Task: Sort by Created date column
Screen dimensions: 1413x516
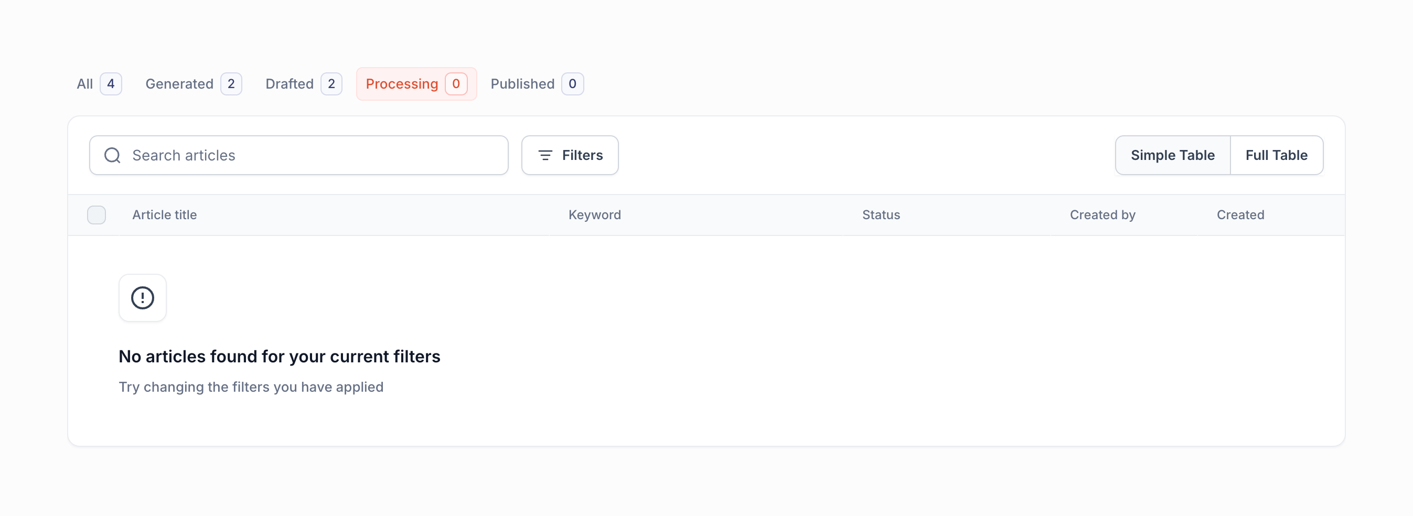Action: [1240, 215]
